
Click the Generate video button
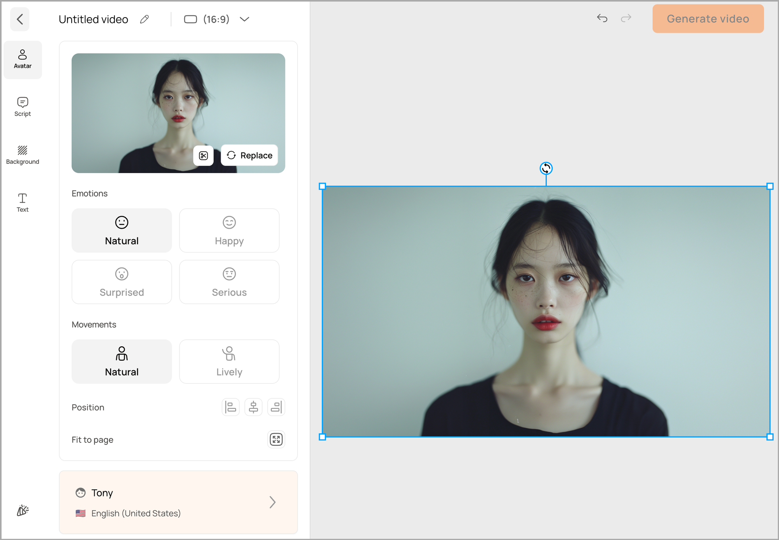[x=708, y=19]
